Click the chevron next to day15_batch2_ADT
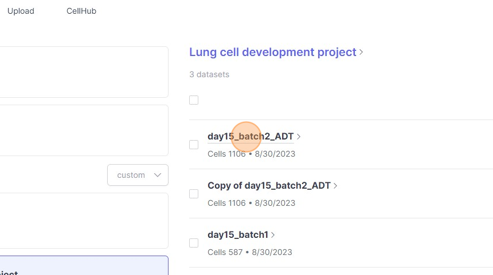Viewport: 493px width, 275px height. [x=299, y=137]
